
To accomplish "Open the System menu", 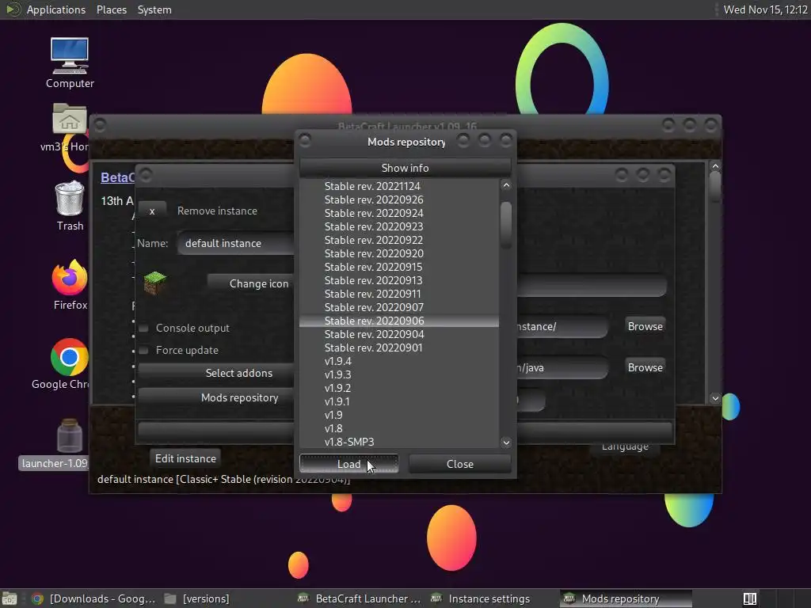I will [x=154, y=9].
